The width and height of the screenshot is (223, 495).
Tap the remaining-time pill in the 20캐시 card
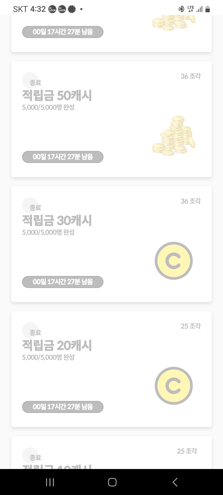tap(63, 407)
